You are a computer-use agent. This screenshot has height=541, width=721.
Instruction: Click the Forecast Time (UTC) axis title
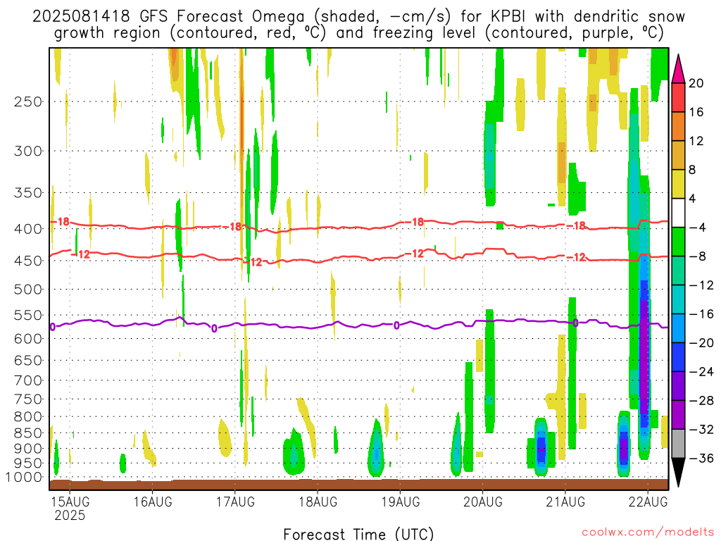(358, 534)
